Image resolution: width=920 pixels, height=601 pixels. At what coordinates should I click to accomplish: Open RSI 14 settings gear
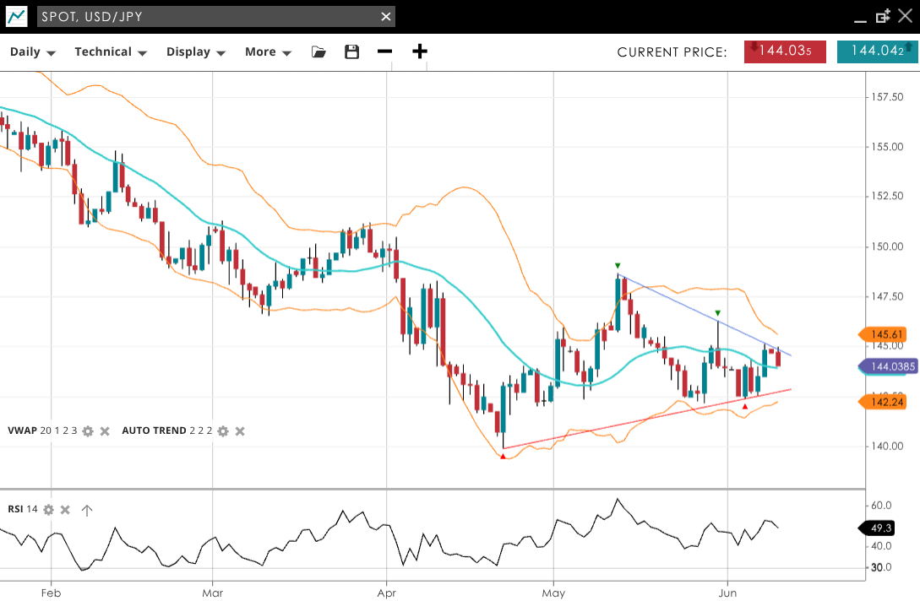pos(49,510)
